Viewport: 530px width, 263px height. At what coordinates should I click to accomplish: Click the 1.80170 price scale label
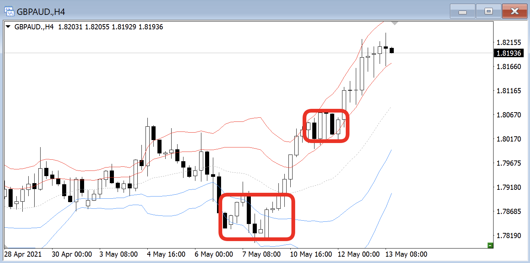pyautogui.click(x=508, y=139)
